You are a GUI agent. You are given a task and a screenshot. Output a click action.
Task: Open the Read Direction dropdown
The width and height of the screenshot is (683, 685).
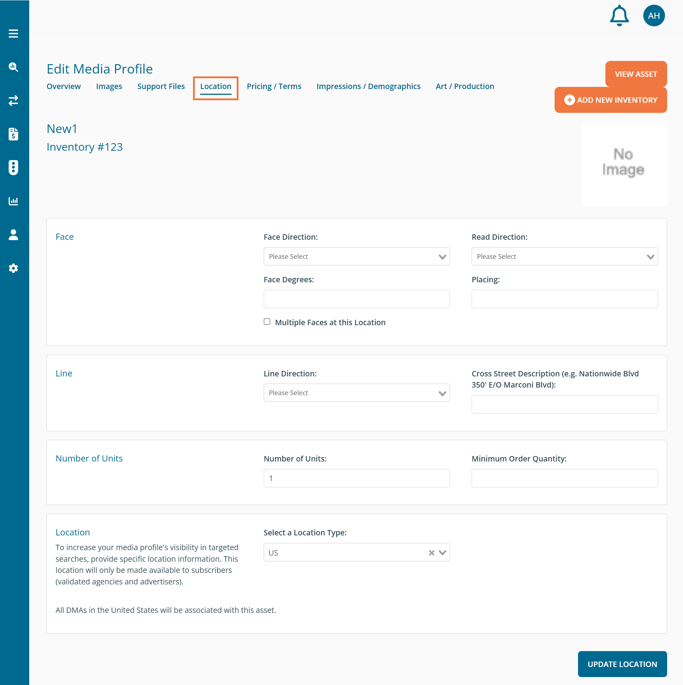point(564,256)
